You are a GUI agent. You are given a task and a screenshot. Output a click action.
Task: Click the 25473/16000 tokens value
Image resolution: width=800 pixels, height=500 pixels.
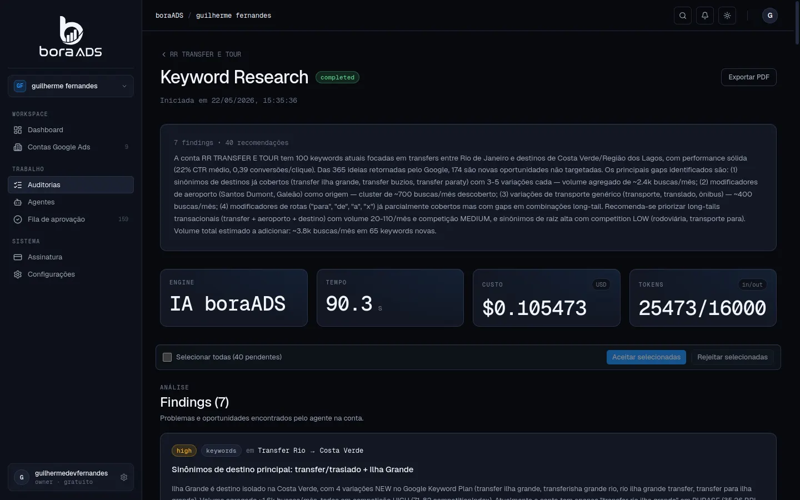click(x=702, y=308)
